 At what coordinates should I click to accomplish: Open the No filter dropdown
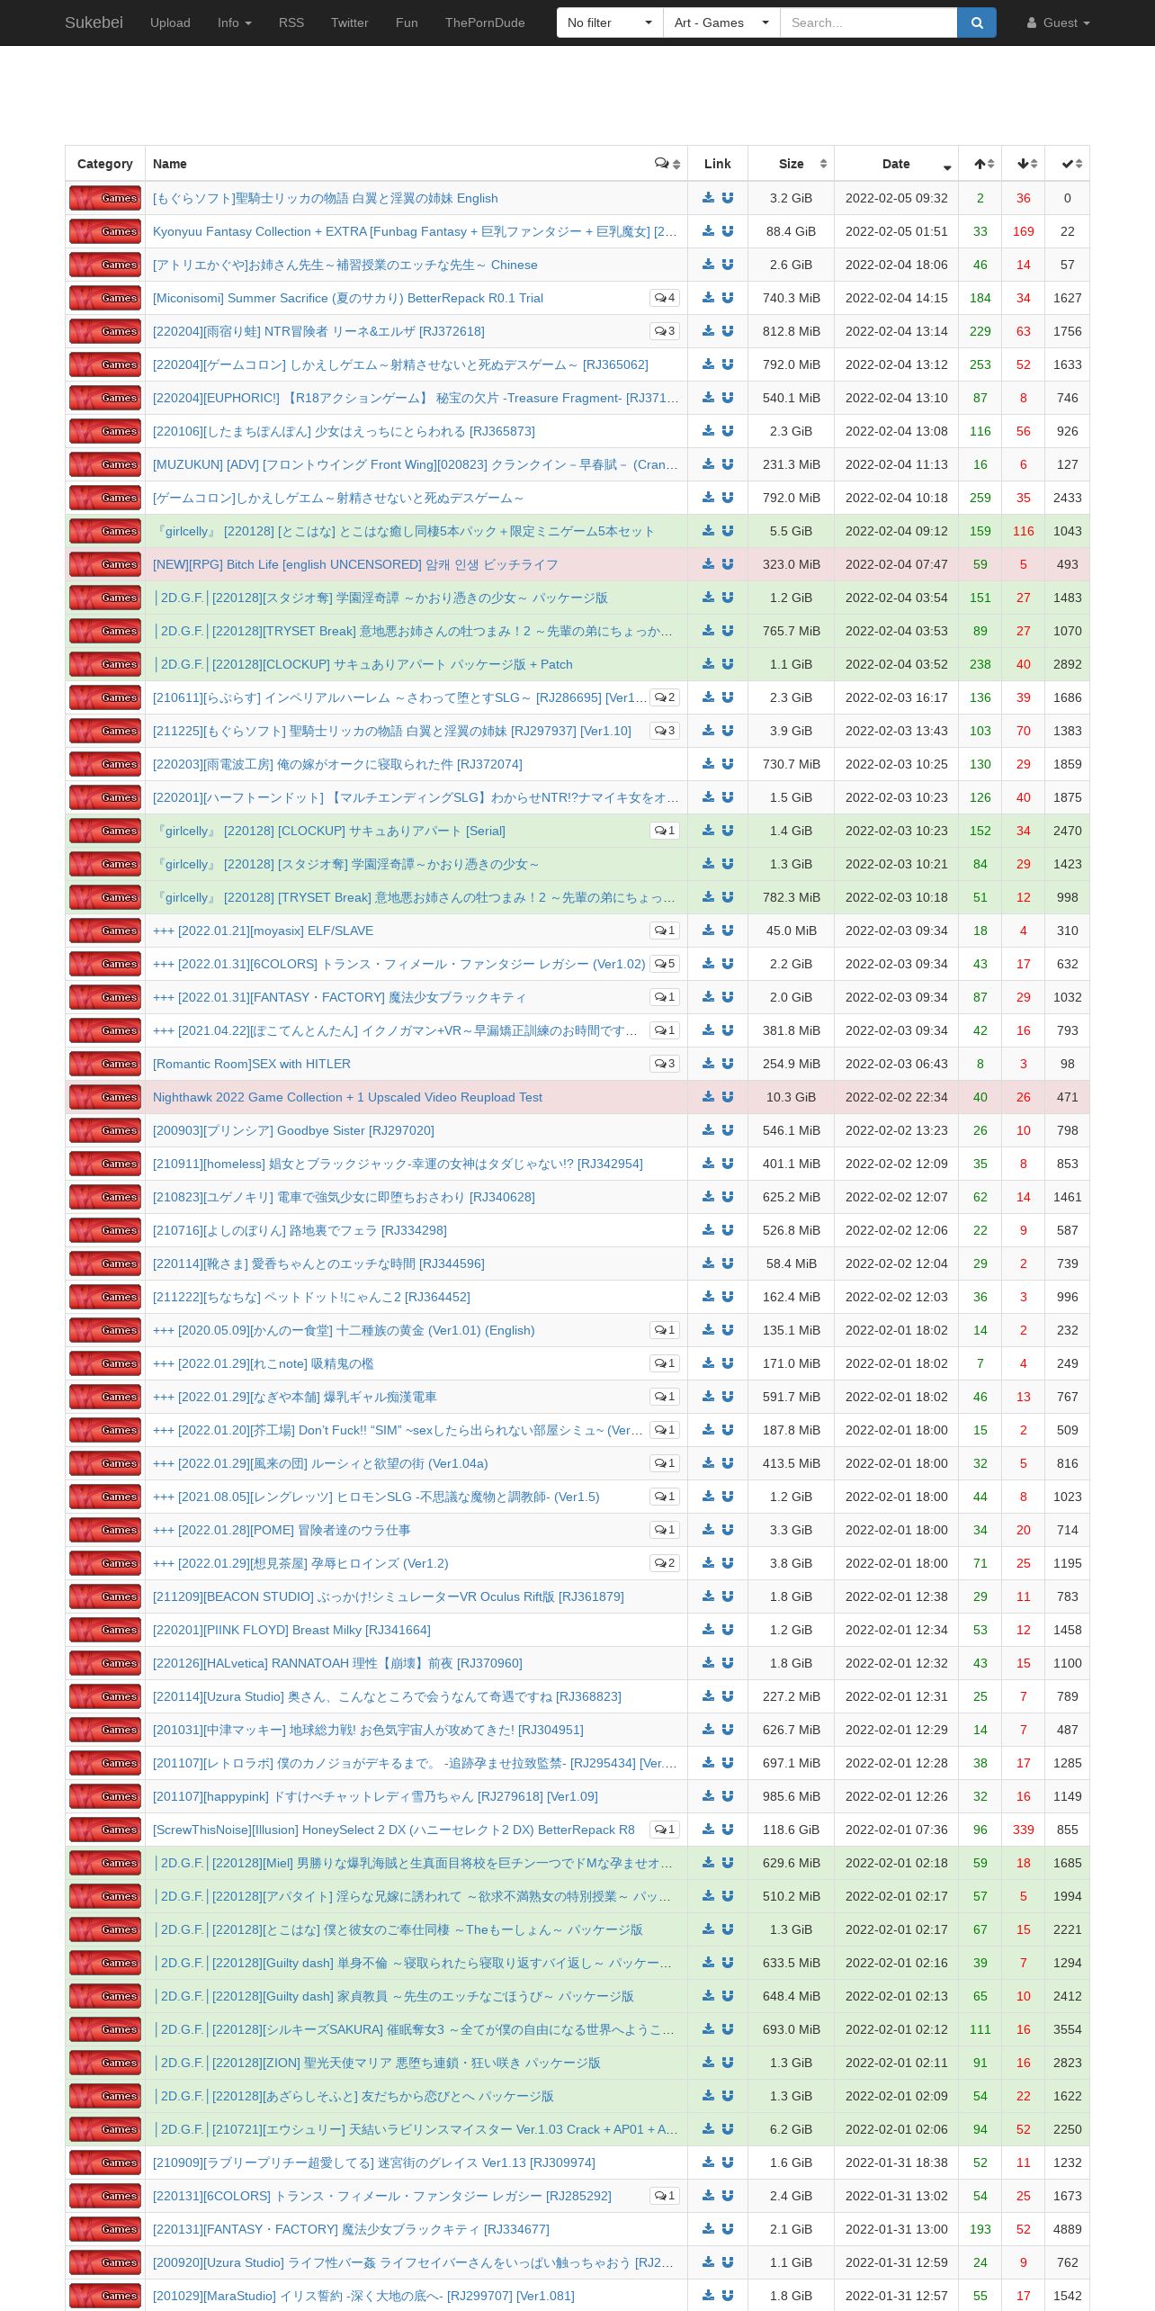(x=610, y=22)
